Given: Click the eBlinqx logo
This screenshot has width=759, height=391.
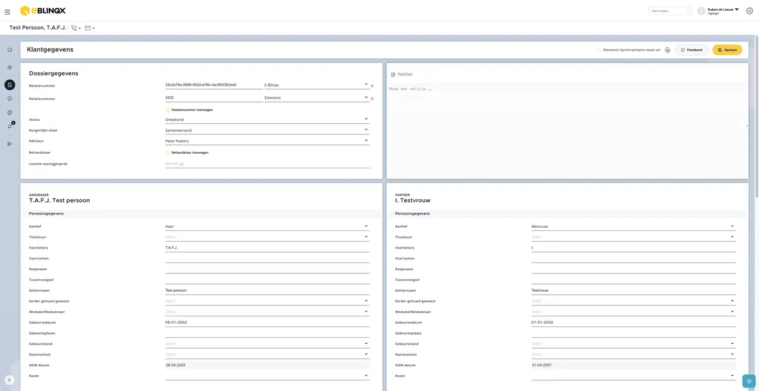Looking at the screenshot, I should [43, 10].
